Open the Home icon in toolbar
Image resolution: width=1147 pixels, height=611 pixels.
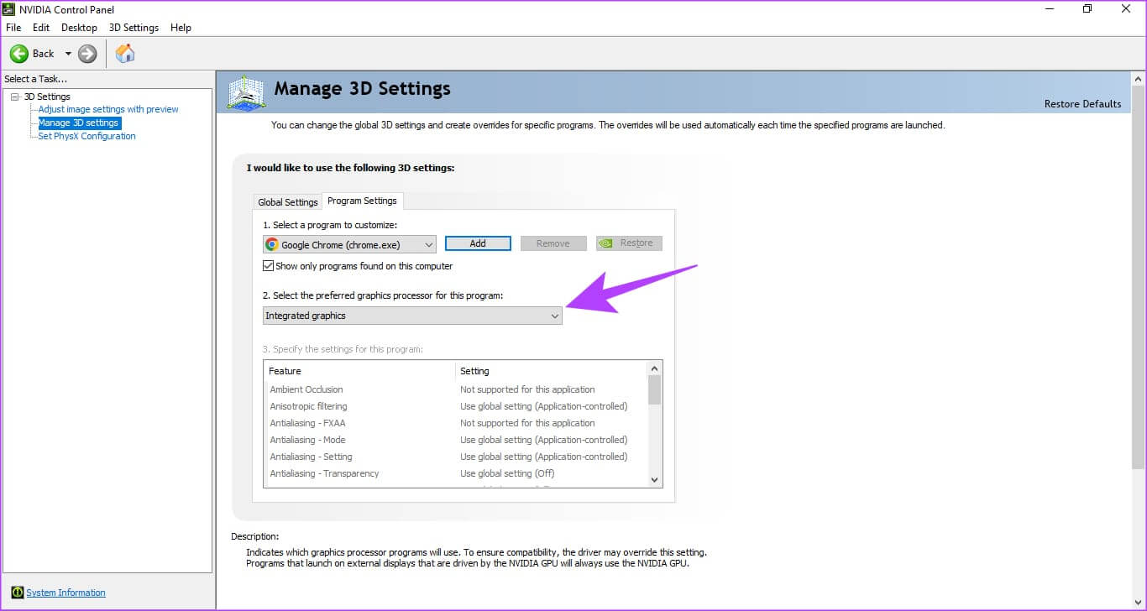click(x=125, y=54)
